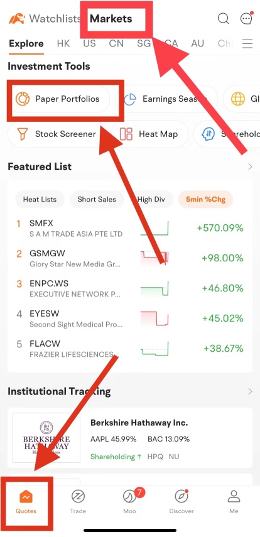Switch to the Watchlists tab
This screenshot has height=537, width=260.
point(55,18)
